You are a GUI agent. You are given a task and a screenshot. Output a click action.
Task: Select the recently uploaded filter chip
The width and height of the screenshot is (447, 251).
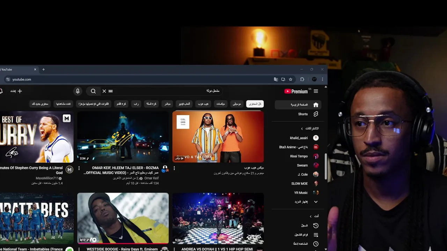[94, 104]
